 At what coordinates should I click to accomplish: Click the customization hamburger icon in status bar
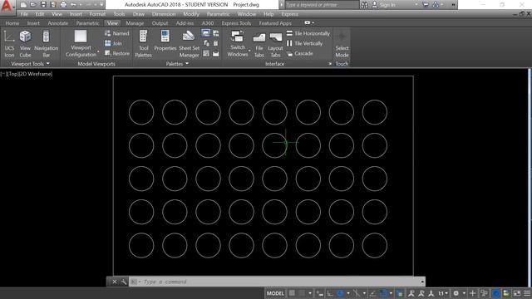(527, 293)
